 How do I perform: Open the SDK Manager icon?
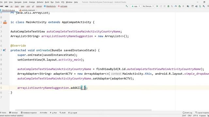204,6
